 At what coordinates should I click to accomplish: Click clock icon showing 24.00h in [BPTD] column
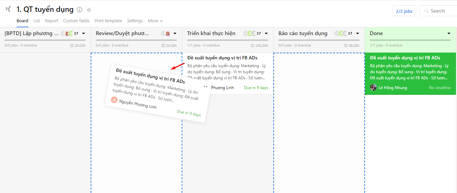(72, 46)
